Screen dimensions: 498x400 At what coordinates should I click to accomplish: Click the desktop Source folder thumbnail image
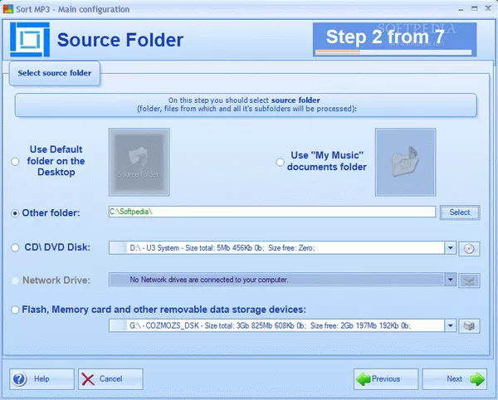coord(139,162)
